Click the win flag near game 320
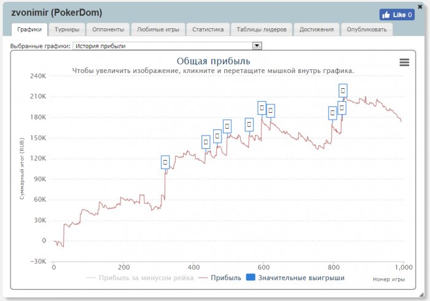 click(x=165, y=162)
